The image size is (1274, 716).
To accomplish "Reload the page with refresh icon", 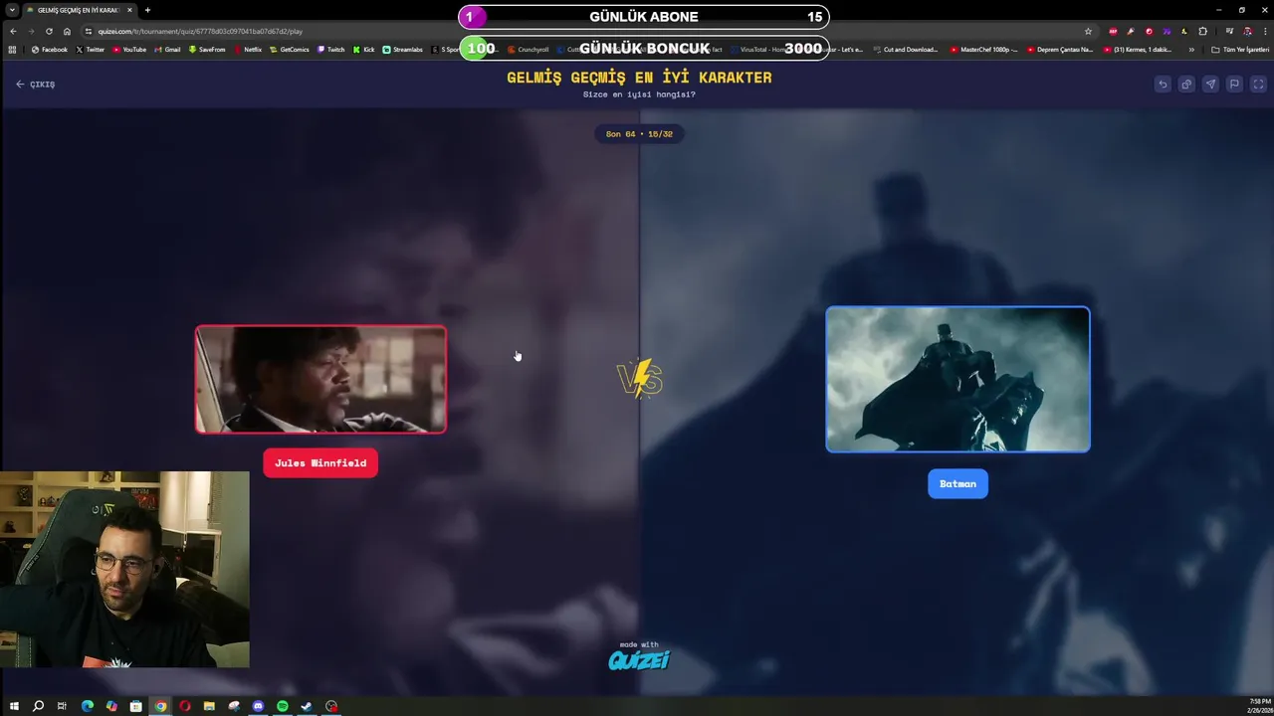I will coord(49,31).
